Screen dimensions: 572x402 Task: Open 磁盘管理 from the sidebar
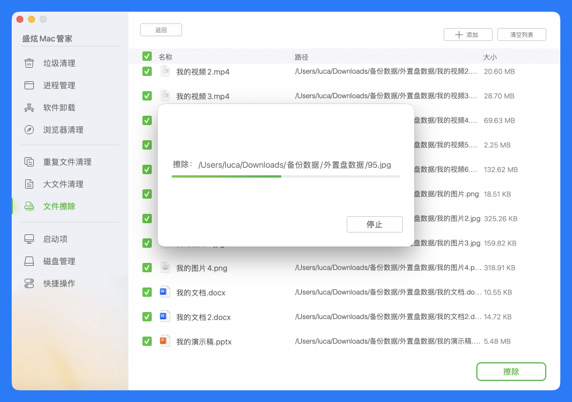[29, 261]
